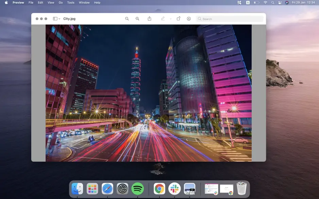319x199 pixels.
Task: Show the Markup toolbar icon
Action: coord(189,19)
